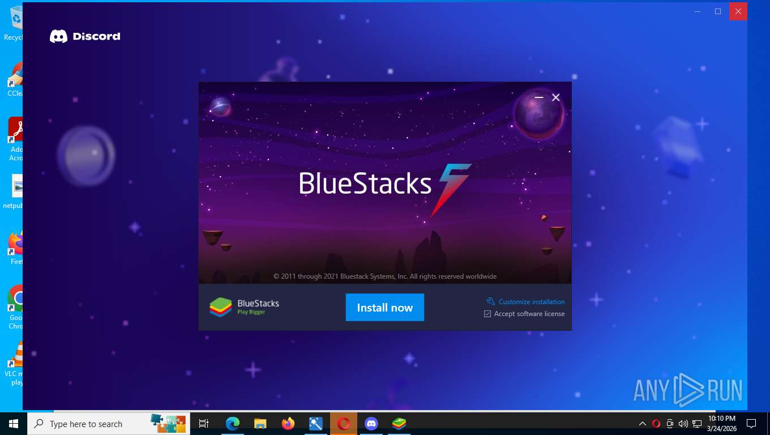This screenshot has width=770, height=435.
Task: Switch to Discord in the taskbar
Action: (371, 424)
